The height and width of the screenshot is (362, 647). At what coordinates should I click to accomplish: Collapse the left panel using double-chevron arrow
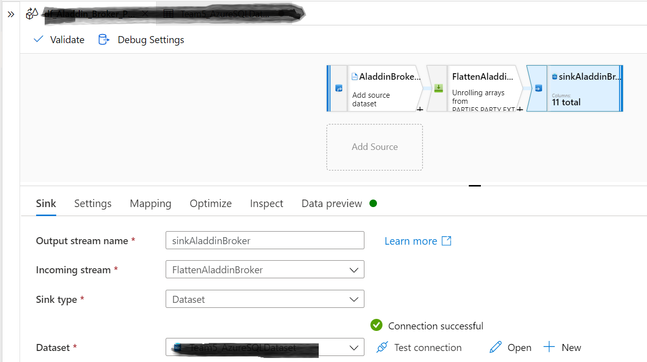(x=11, y=14)
